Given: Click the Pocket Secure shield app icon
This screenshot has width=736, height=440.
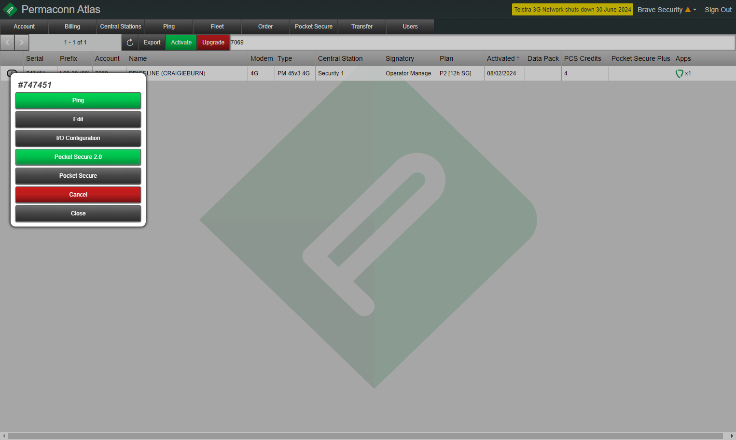Looking at the screenshot, I should click(680, 73).
